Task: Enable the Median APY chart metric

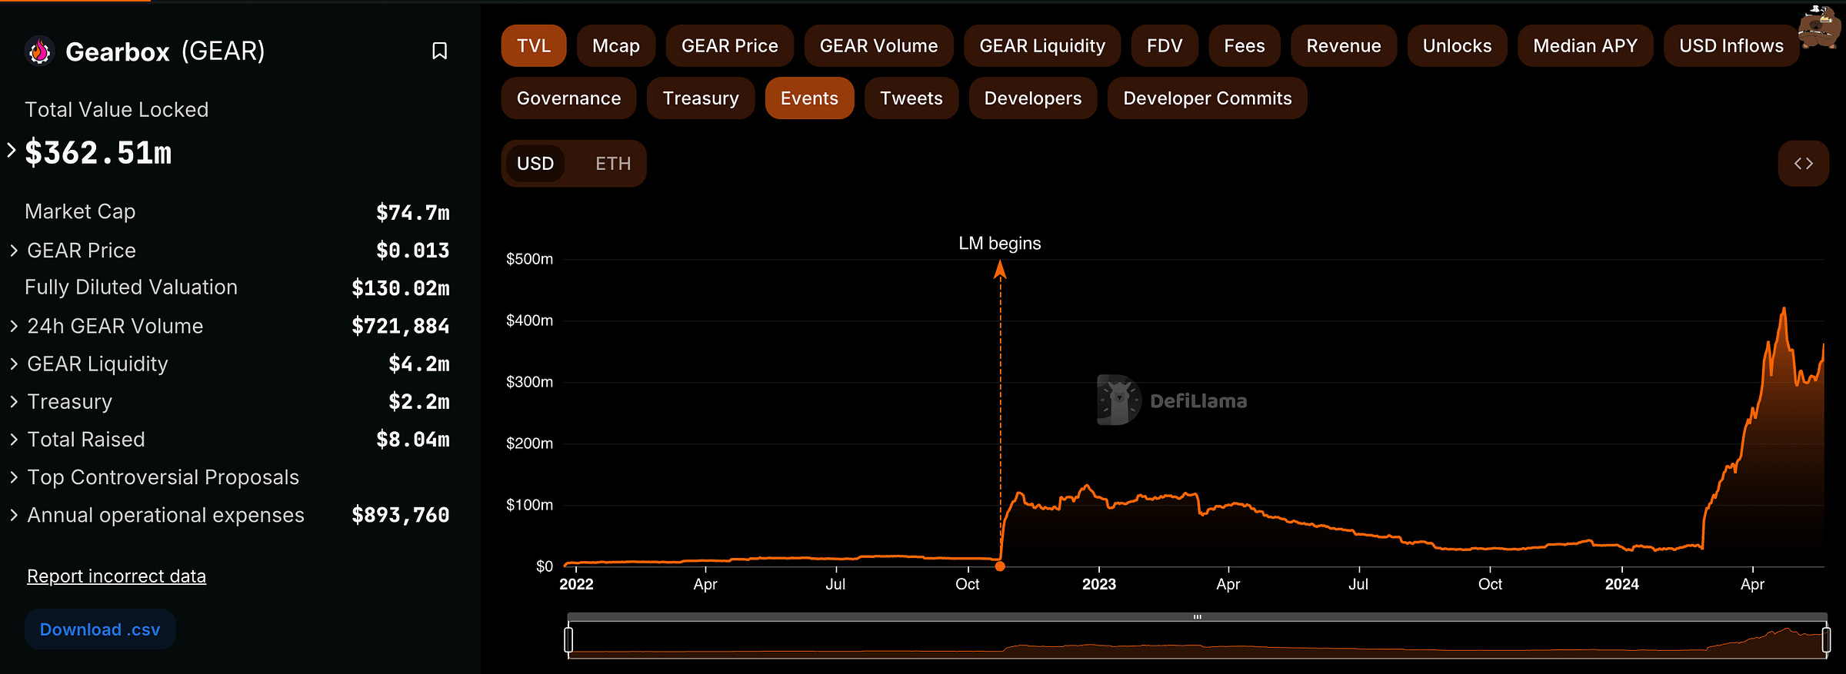Action: pos(1585,46)
